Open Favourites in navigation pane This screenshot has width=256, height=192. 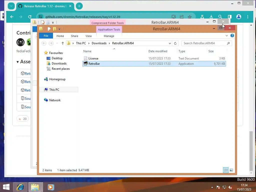click(x=56, y=53)
